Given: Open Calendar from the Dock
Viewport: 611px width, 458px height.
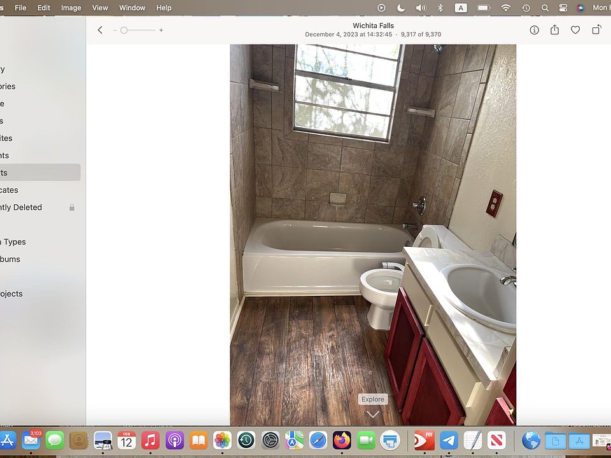Looking at the screenshot, I should pyautogui.click(x=127, y=441).
